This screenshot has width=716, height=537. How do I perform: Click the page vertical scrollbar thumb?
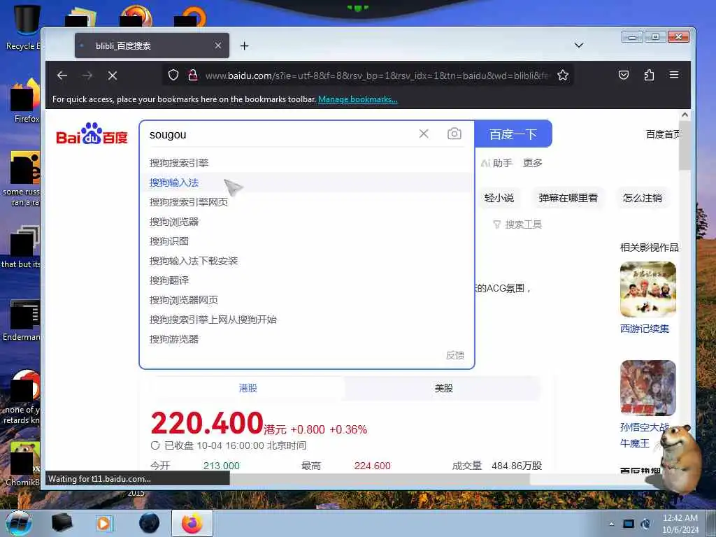(x=685, y=145)
